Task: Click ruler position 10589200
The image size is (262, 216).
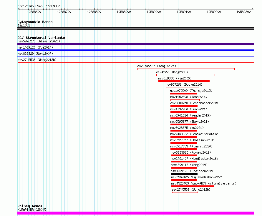Action: 214,12
